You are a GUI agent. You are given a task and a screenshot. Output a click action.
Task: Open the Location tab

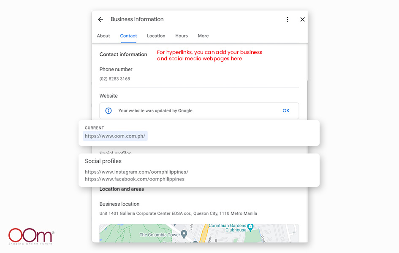156,36
